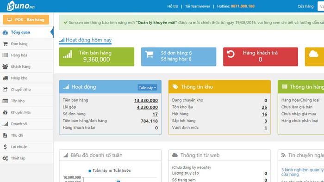Click the Tiền bán hàng green card
The height and width of the screenshot is (182, 324).
coord(96,57)
